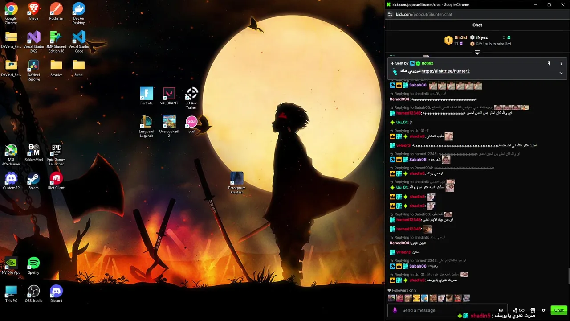Click top gifter Bin3sl on leaderboard
The height and width of the screenshot is (321, 570).
pyautogui.click(x=460, y=37)
